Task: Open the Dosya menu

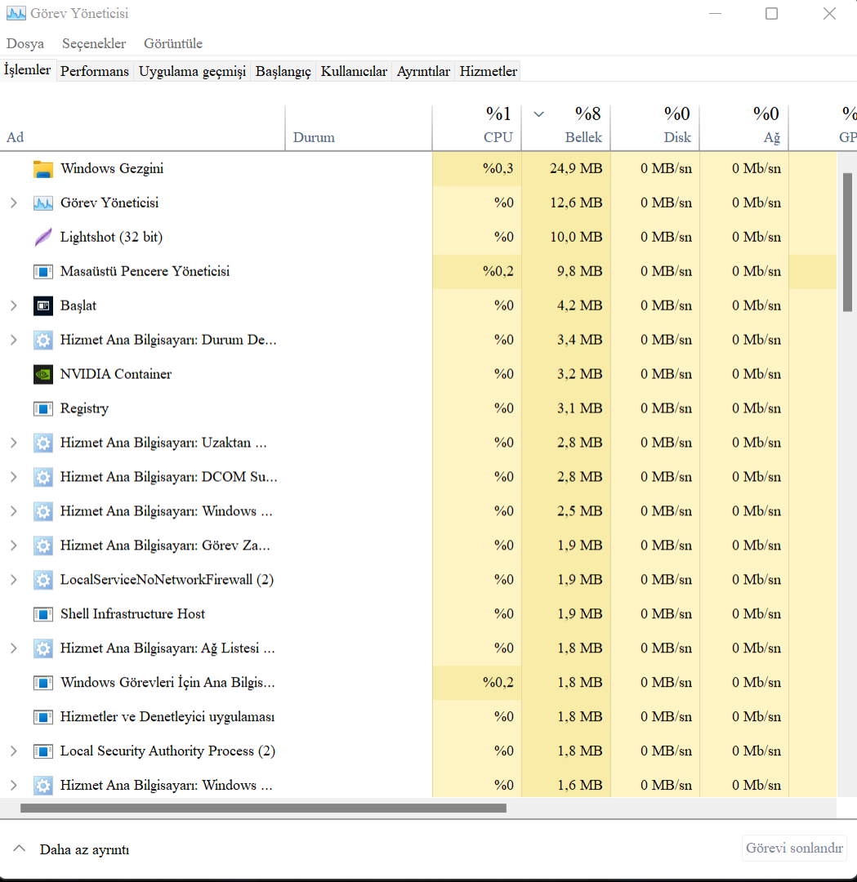Action: (x=25, y=43)
